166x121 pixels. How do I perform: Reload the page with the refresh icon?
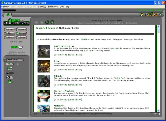[47, 22]
